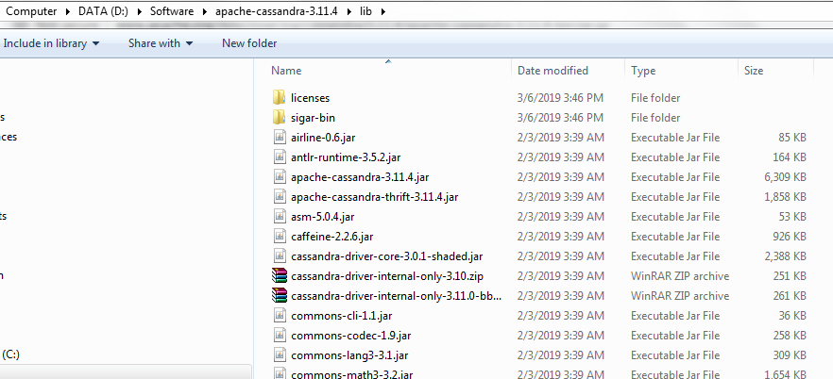
Task: Navigate to Software in the address bar
Action: click(x=172, y=11)
